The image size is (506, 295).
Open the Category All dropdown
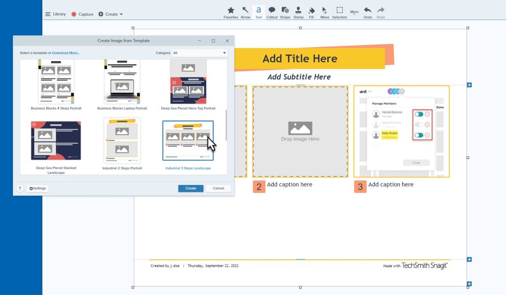point(199,53)
